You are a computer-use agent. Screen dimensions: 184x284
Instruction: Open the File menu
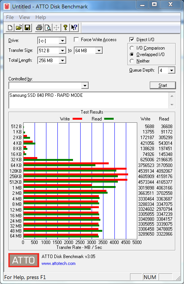tap(10, 17)
